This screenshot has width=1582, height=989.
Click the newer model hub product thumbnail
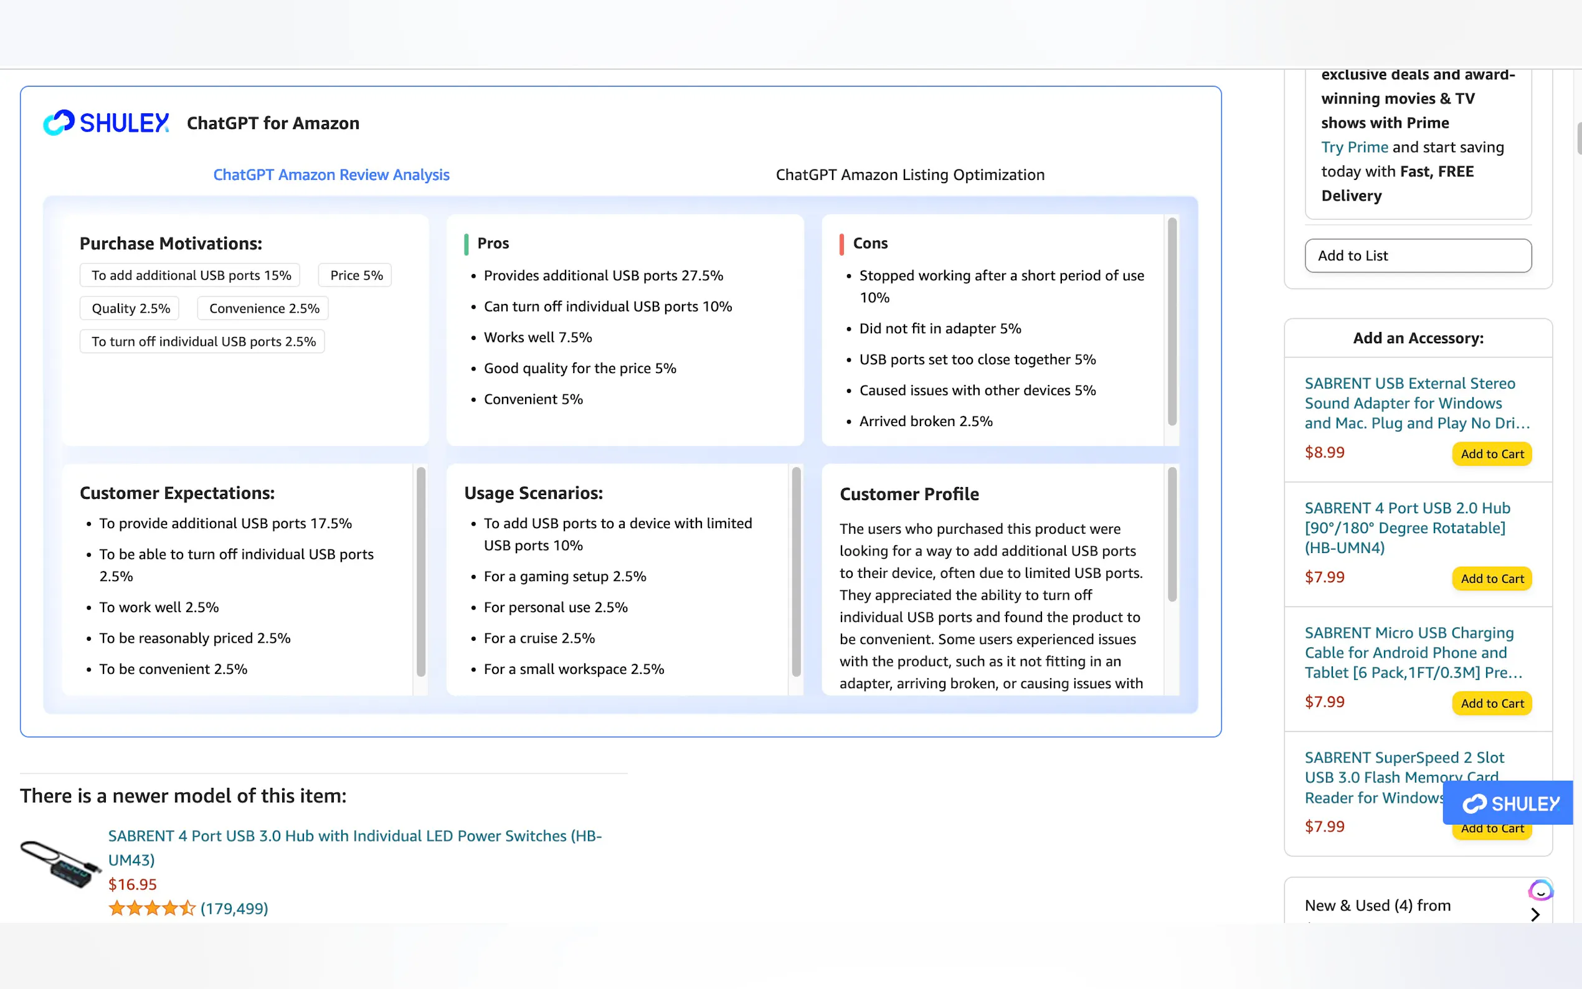coord(60,864)
